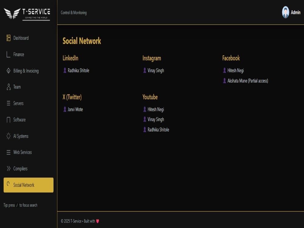This screenshot has height=228, width=304.
Task: Click user icon beside Vinay Singh under Youtube
Action: point(145,119)
